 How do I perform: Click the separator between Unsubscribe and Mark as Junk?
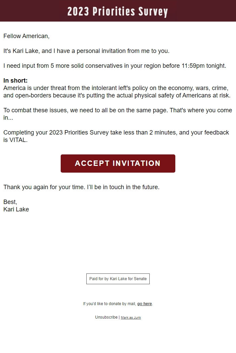[120, 317]
